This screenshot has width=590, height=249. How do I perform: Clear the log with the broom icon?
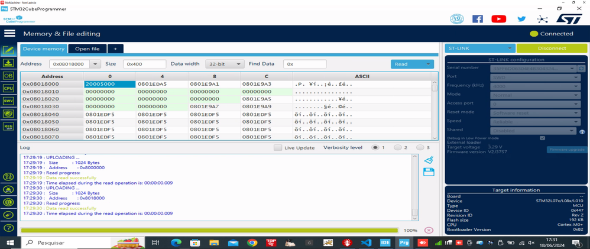click(429, 160)
